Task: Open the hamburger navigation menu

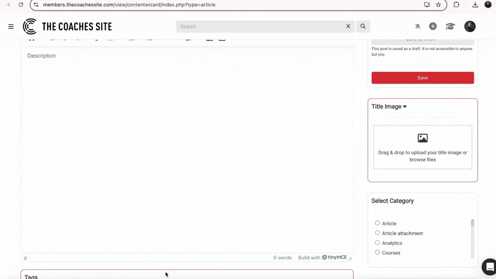Action: [x=11, y=27]
